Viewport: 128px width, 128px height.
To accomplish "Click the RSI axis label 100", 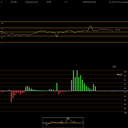I will [x=2, y=23].
